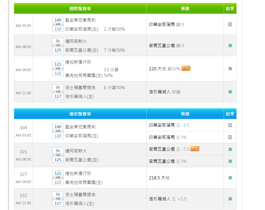Screen dimensions: 265x210
Task: Click game number 332
Action: click(x=23, y=195)
